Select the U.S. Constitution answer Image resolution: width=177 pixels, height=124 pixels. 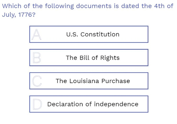89,34
